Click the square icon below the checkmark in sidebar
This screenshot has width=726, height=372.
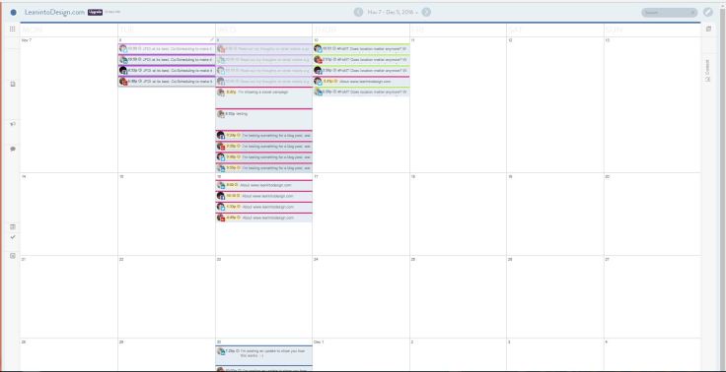[13, 256]
